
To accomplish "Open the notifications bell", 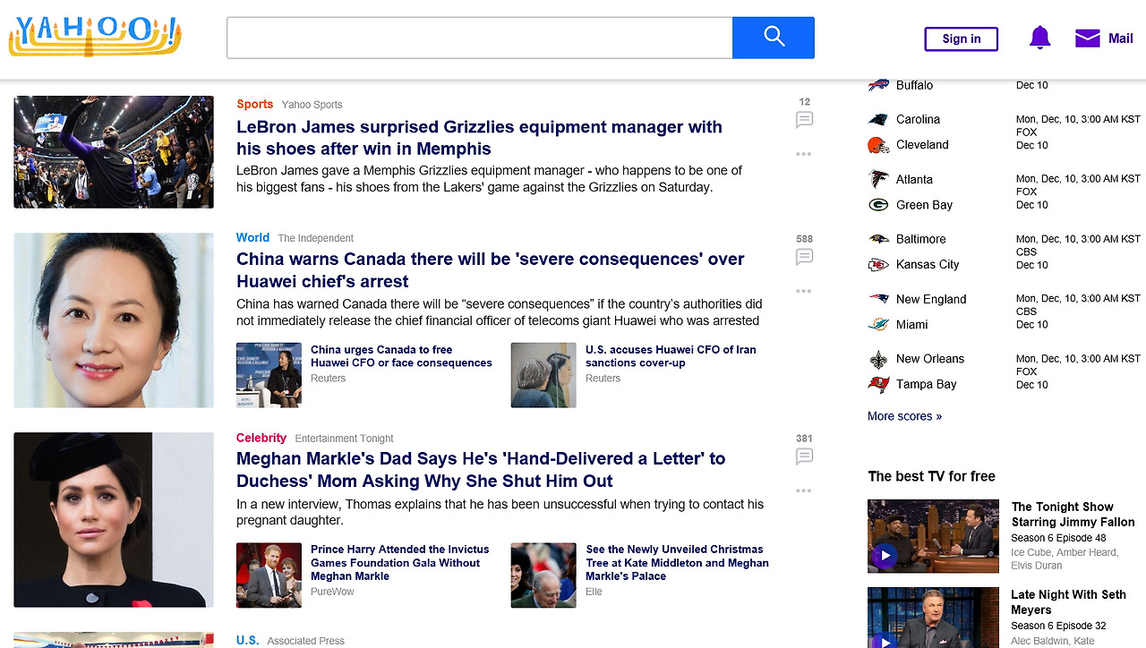I will tap(1039, 38).
